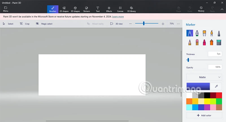The height and width of the screenshot is (122, 226).
Task: Open the Matte material dropdown
Action: click(204, 77)
